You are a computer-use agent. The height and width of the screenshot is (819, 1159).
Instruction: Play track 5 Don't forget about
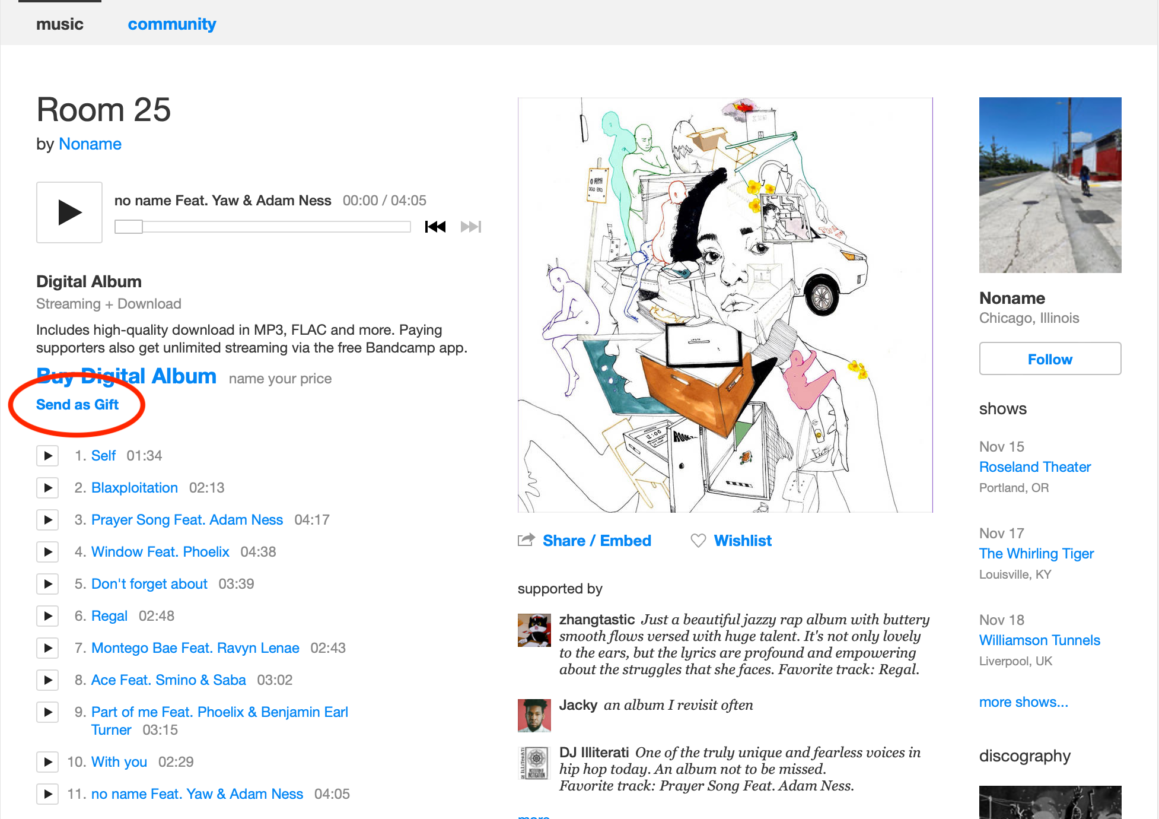coord(48,584)
